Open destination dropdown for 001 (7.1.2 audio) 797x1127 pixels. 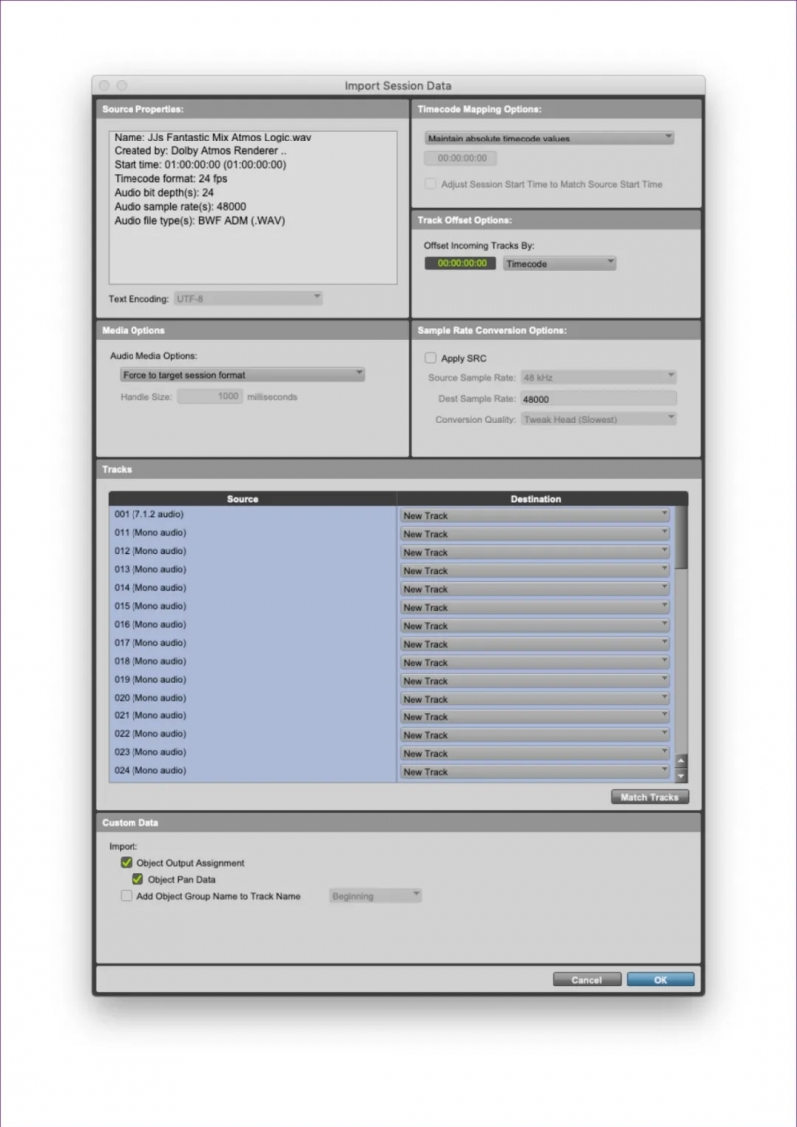[x=535, y=515]
